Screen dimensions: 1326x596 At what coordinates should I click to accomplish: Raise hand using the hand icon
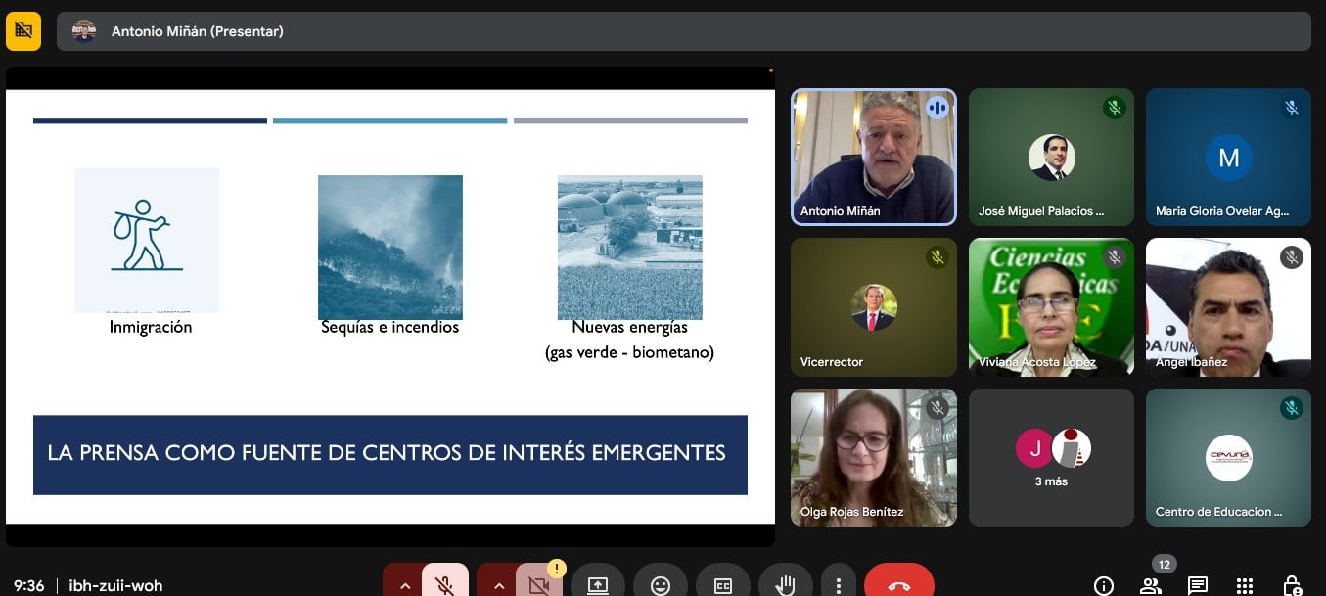pyautogui.click(x=785, y=585)
